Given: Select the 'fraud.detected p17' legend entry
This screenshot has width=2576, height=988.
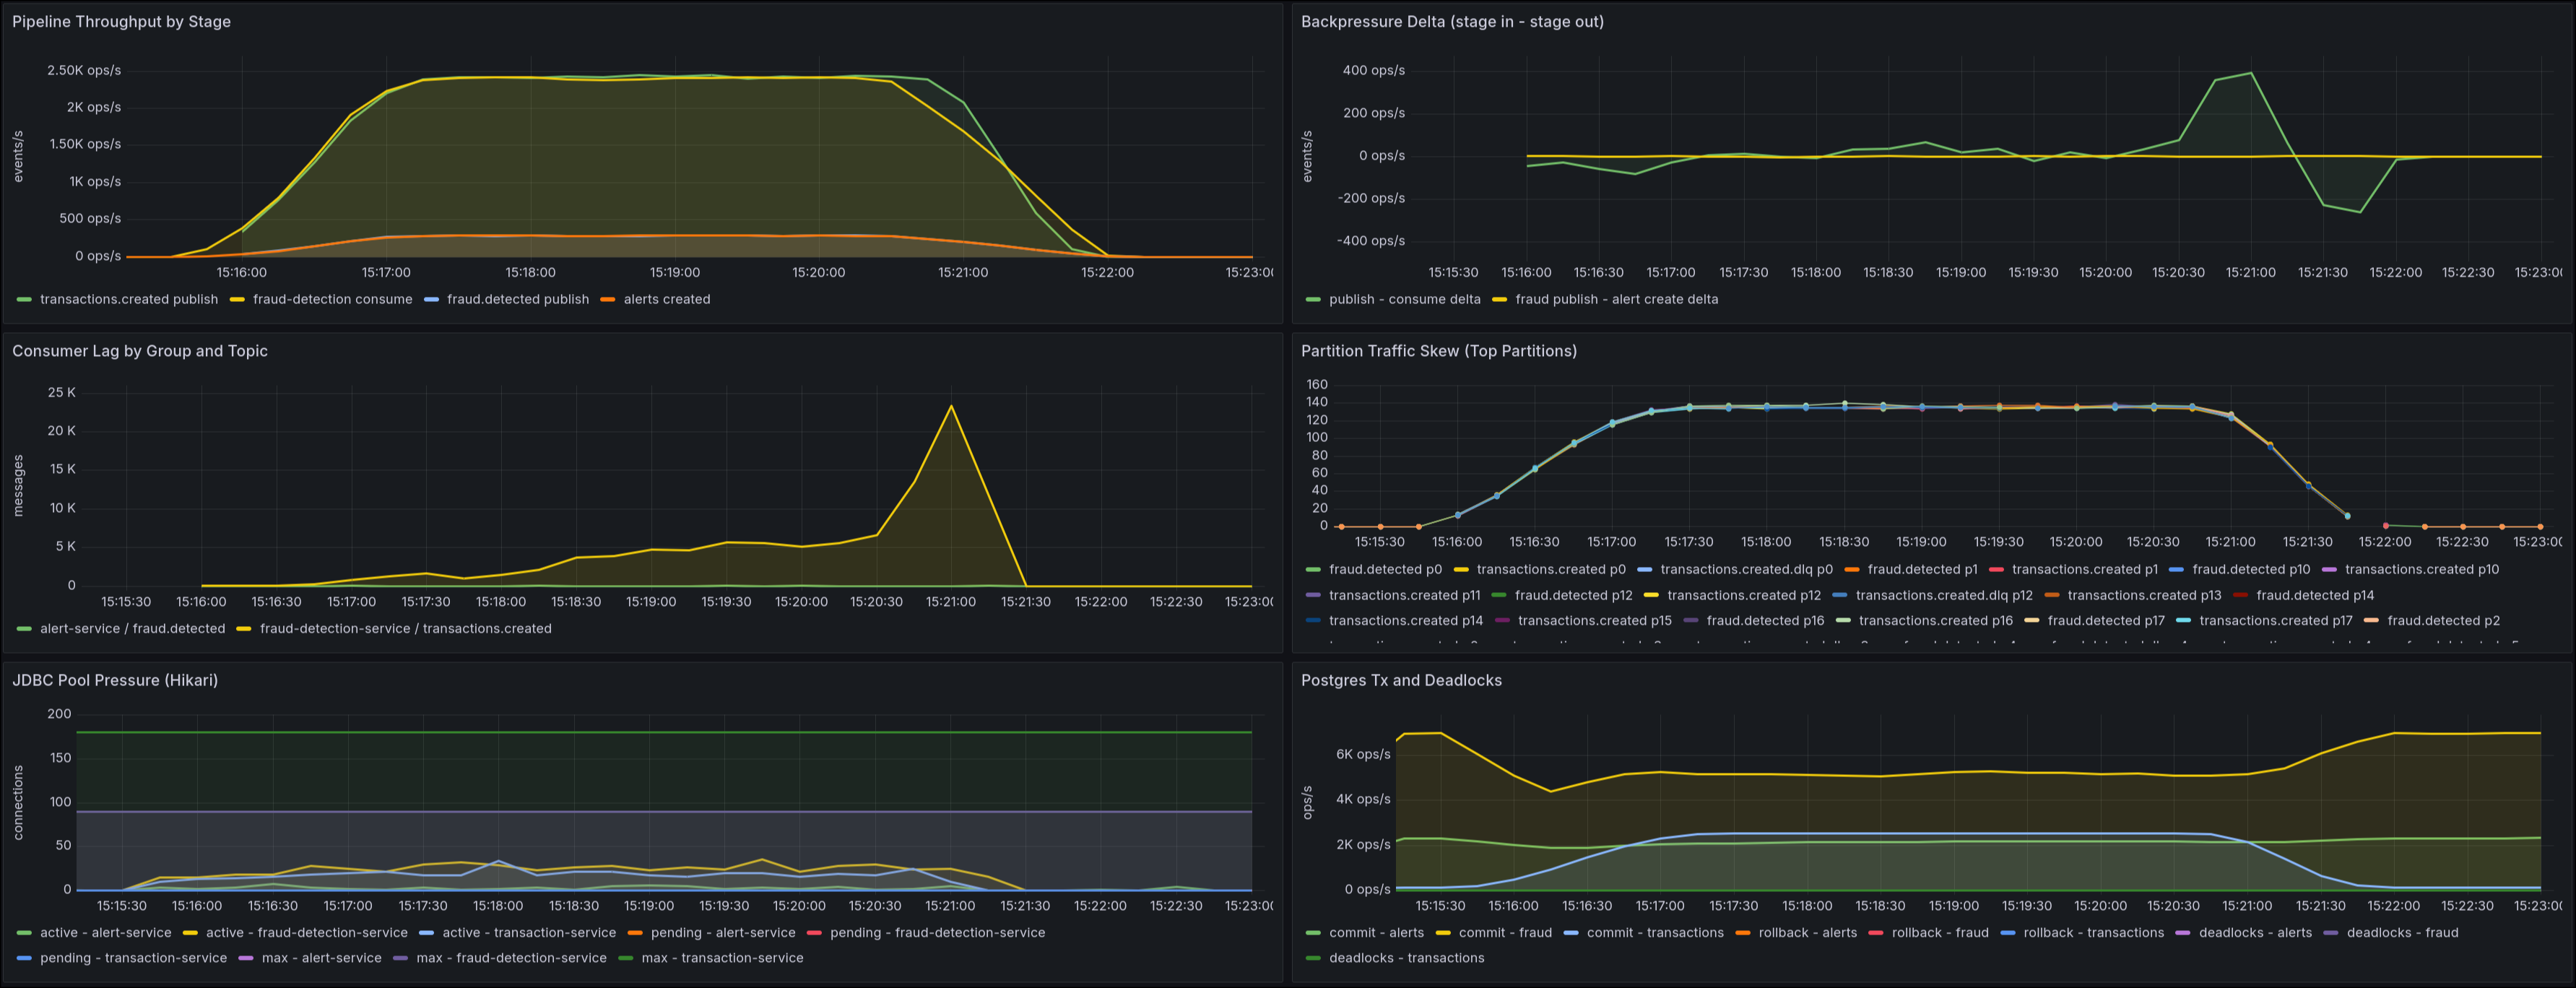Looking at the screenshot, I should tap(2105, 621).
